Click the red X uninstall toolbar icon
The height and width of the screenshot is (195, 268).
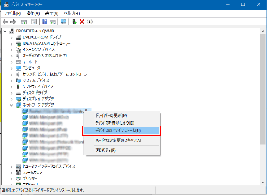coord(82,22)
